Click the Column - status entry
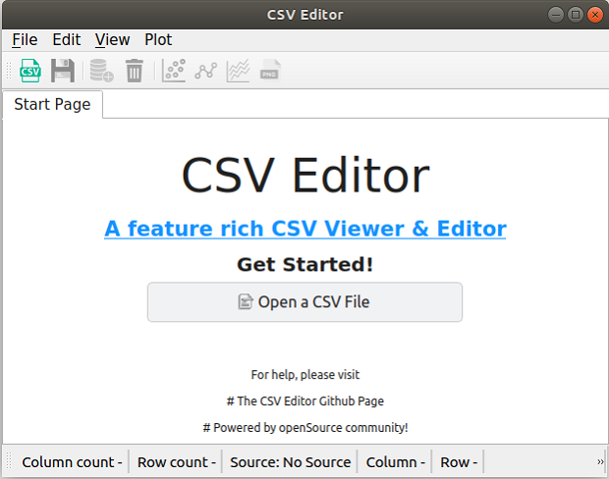Screen dimensions: 609x479 [396, 462]
